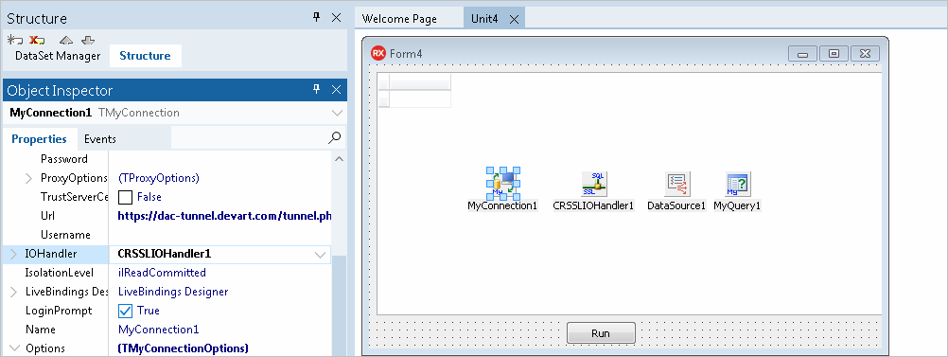The width and height of the screenshot is (948, 357).
Task: Expand the ProxyOptions property
Action: point(28,178)
